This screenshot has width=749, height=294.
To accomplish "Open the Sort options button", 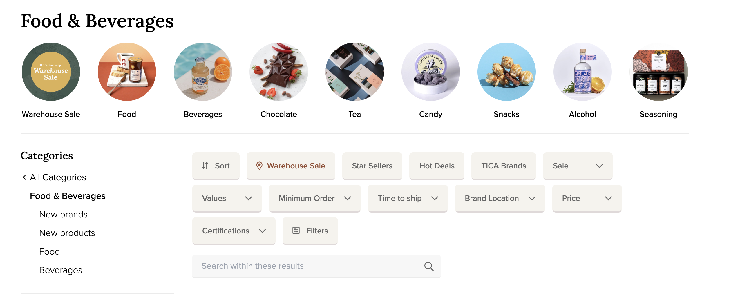I will tap(216, 166).
